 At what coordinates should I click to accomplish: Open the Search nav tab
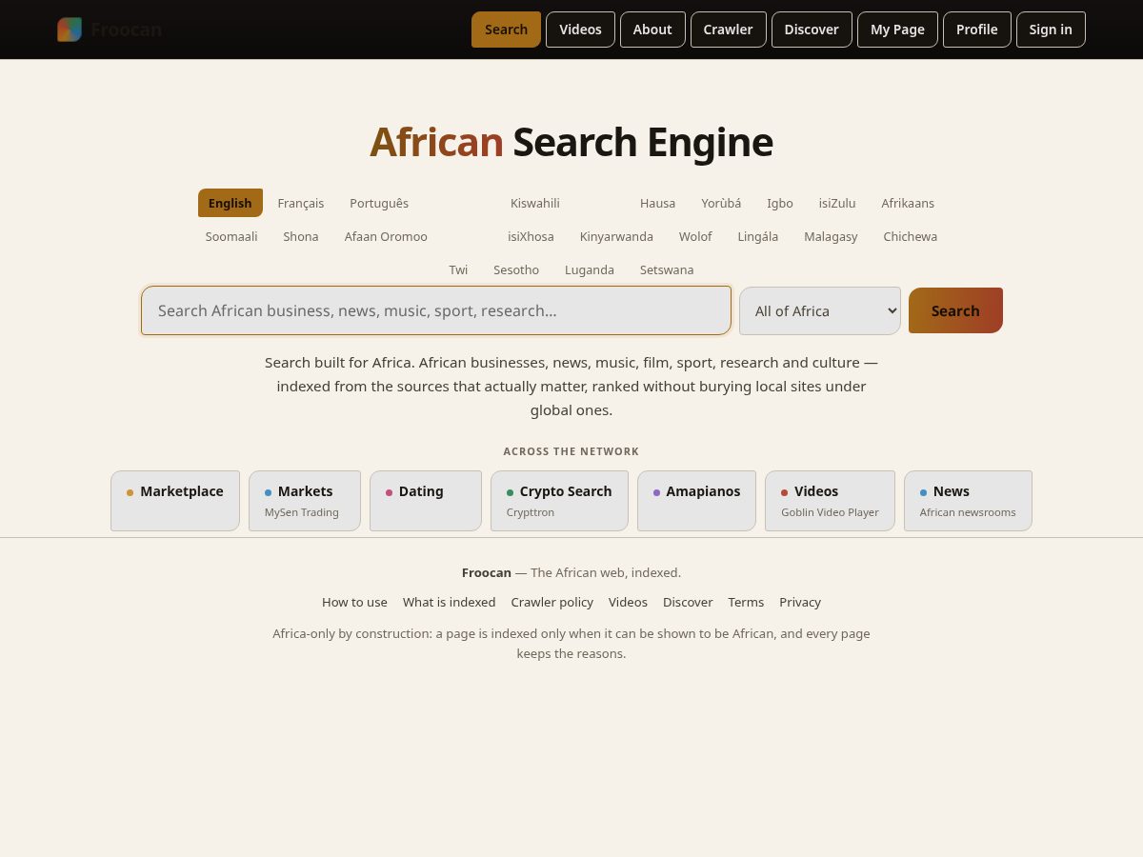point(506,30)
